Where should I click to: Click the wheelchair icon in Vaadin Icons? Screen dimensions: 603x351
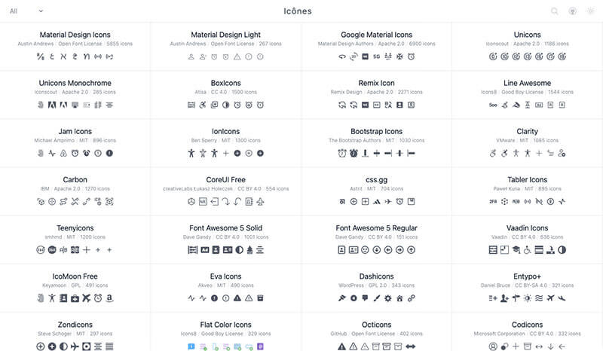click(x=527, y=250)
